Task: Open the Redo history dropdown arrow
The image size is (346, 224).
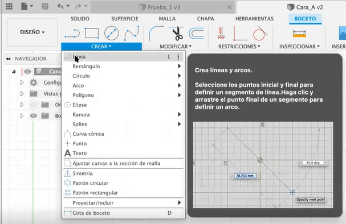Action: click(x=86, y=6)
